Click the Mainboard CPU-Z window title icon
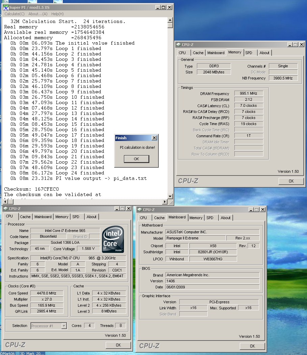 click(x=140, y=210)
